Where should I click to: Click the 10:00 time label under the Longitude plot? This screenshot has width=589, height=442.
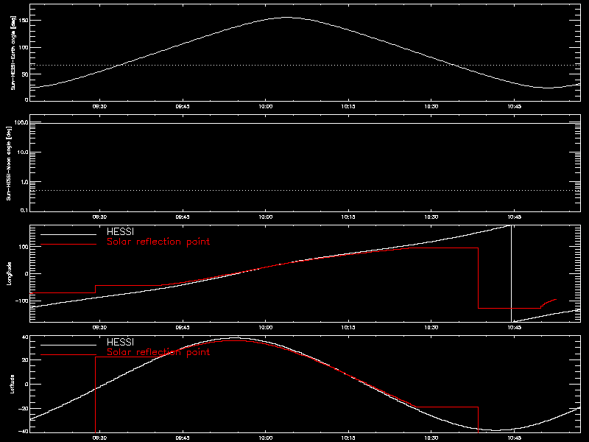click(265, 328)
